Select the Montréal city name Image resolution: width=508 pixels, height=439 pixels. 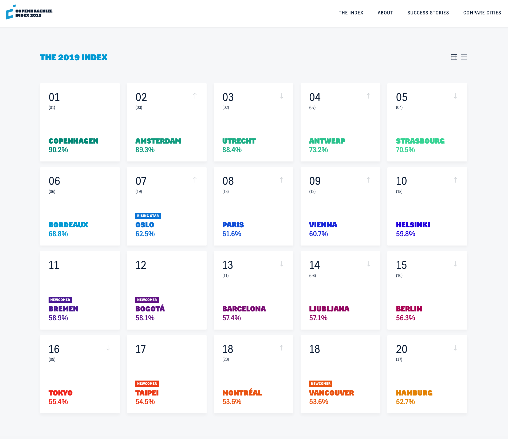pyautogui.click(x=242, y=392)
